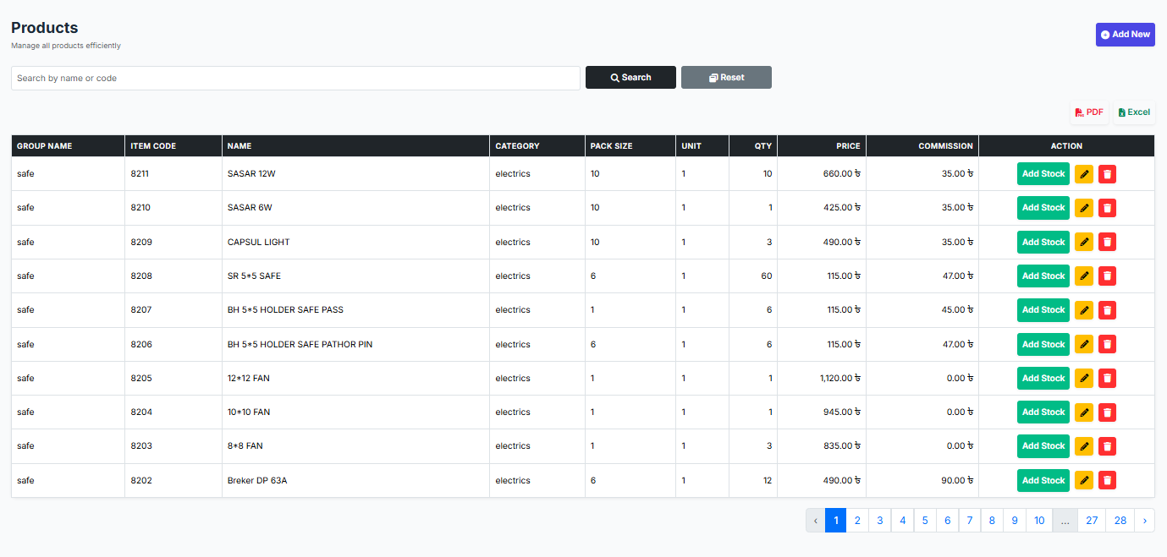
Task: Add stock for BH 5*5 HOLDER SAFE PATHOR PIN
Action: 1043,345
